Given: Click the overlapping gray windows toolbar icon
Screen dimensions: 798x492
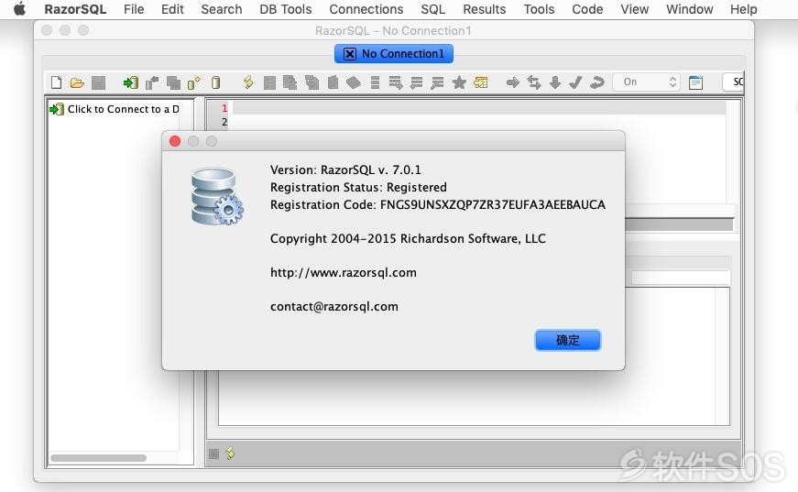Looking at the screenshot, I should coord(173,82).
